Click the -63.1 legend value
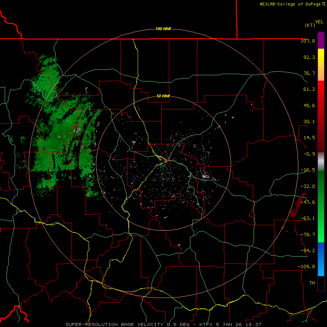 pyautogui.click(x=308, y=218)
